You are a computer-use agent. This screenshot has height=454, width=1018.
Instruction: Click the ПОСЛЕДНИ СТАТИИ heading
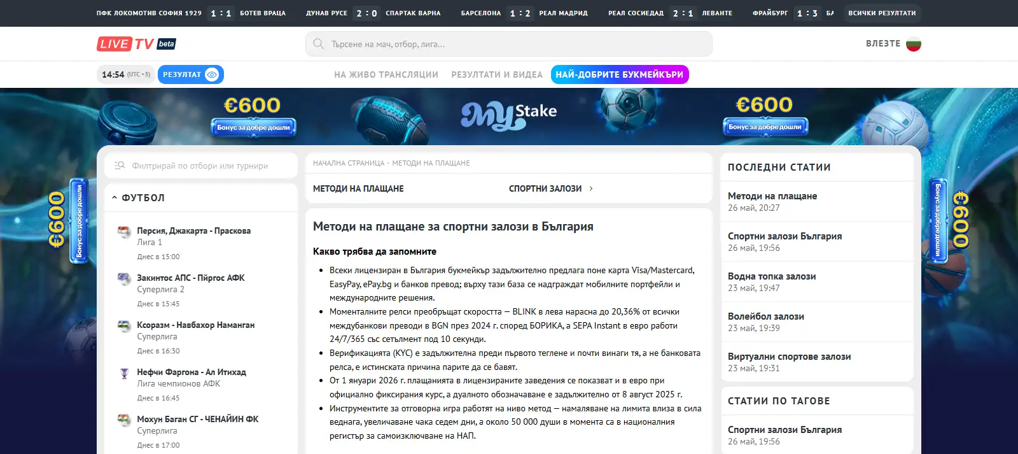click(x=779, y=167)
